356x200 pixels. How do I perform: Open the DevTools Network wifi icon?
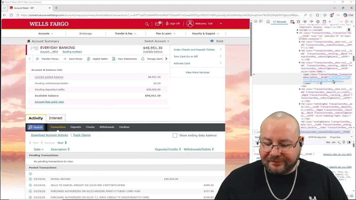pos(305,22)
